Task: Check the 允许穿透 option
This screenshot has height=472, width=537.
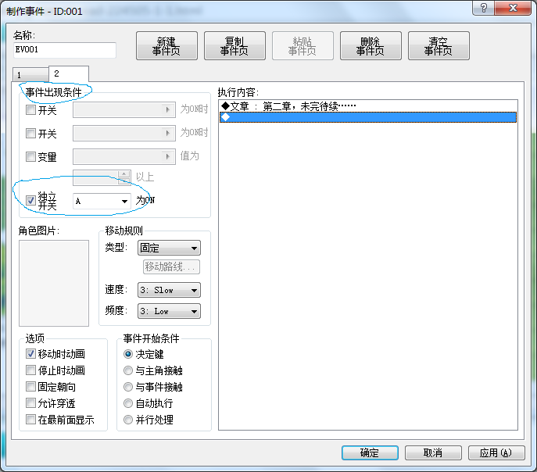Action: click(30, 403)
